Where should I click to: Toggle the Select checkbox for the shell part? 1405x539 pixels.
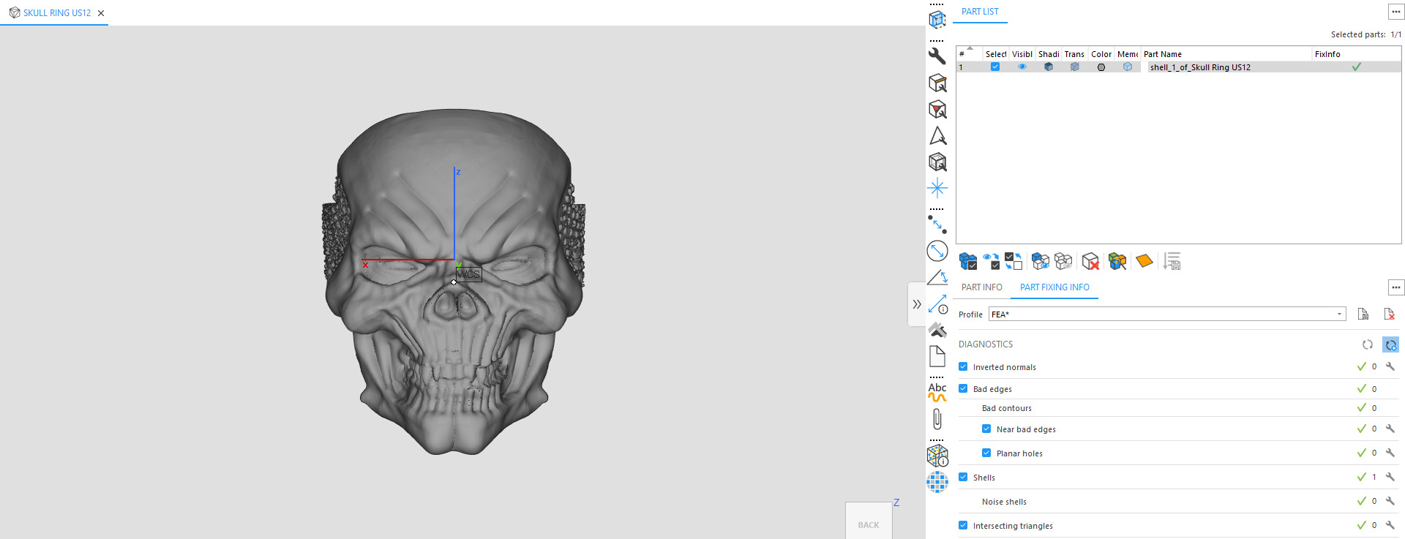point(995,67)
